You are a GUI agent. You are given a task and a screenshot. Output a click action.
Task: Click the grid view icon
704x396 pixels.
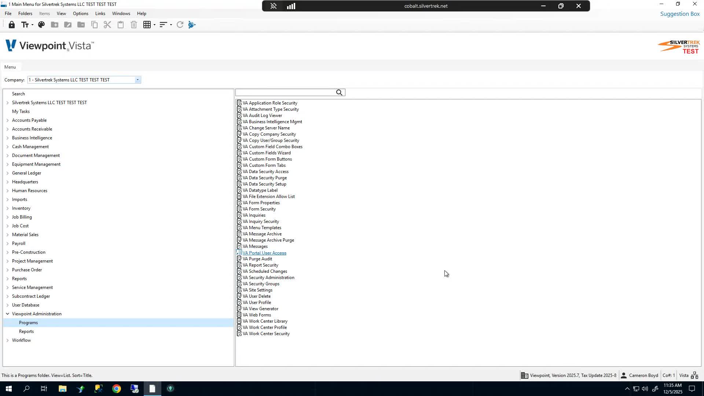pyautogui.click(x=147, y=25)
